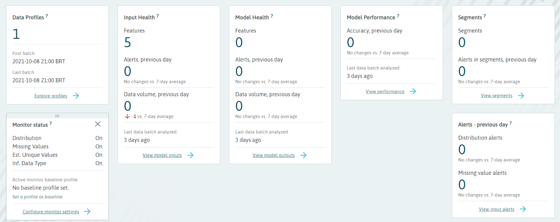
Task: Open the Explore profiles link
Action: click(51, 96)
